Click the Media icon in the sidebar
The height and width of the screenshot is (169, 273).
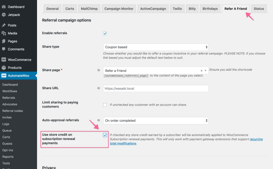click(x=4, y=33)
